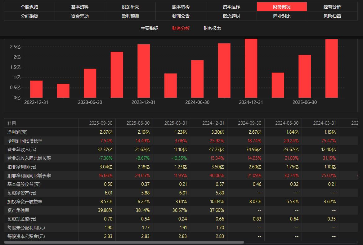
Task: Show the 主要指标 sub-tab
Action: click(150, 28)
